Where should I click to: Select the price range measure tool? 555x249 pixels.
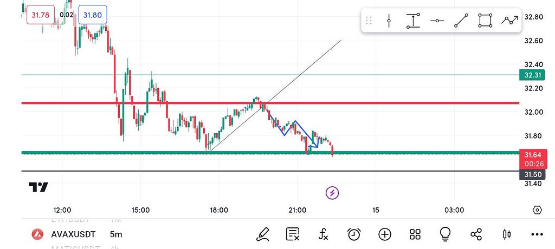point(413,21)
